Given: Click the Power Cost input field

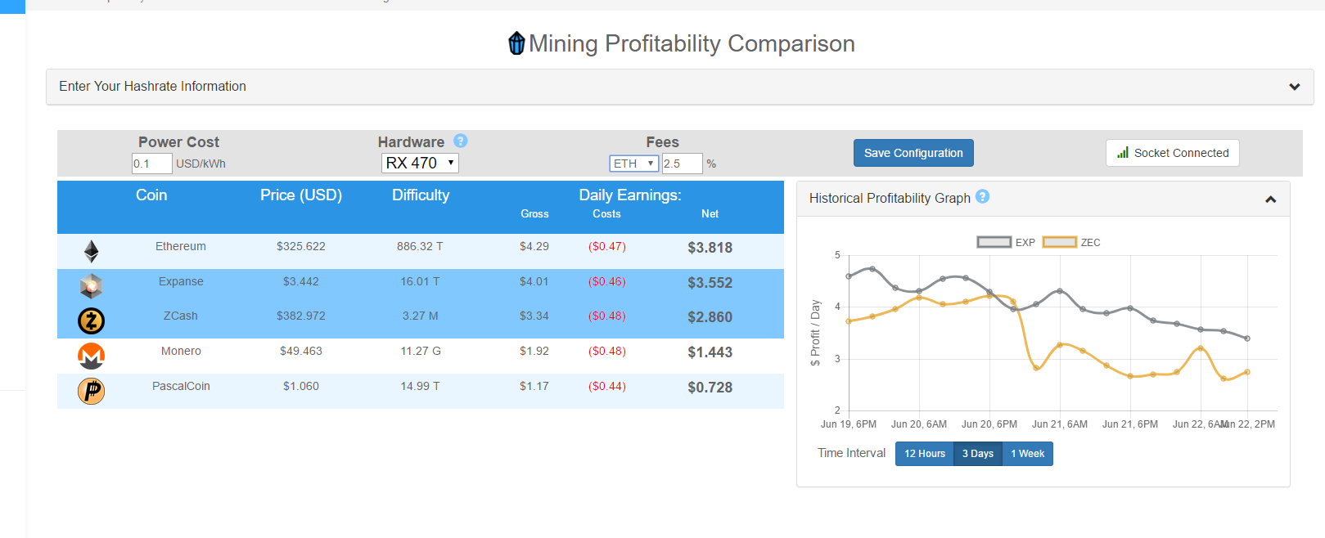Looking at the screenshot, I should 151,164.
